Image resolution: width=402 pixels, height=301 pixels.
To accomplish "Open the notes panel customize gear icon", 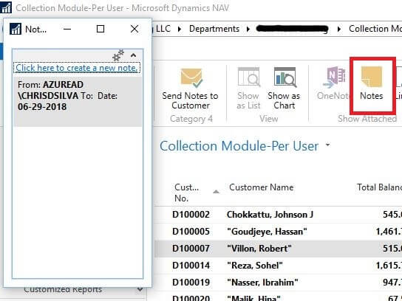I will coord(118,55).
